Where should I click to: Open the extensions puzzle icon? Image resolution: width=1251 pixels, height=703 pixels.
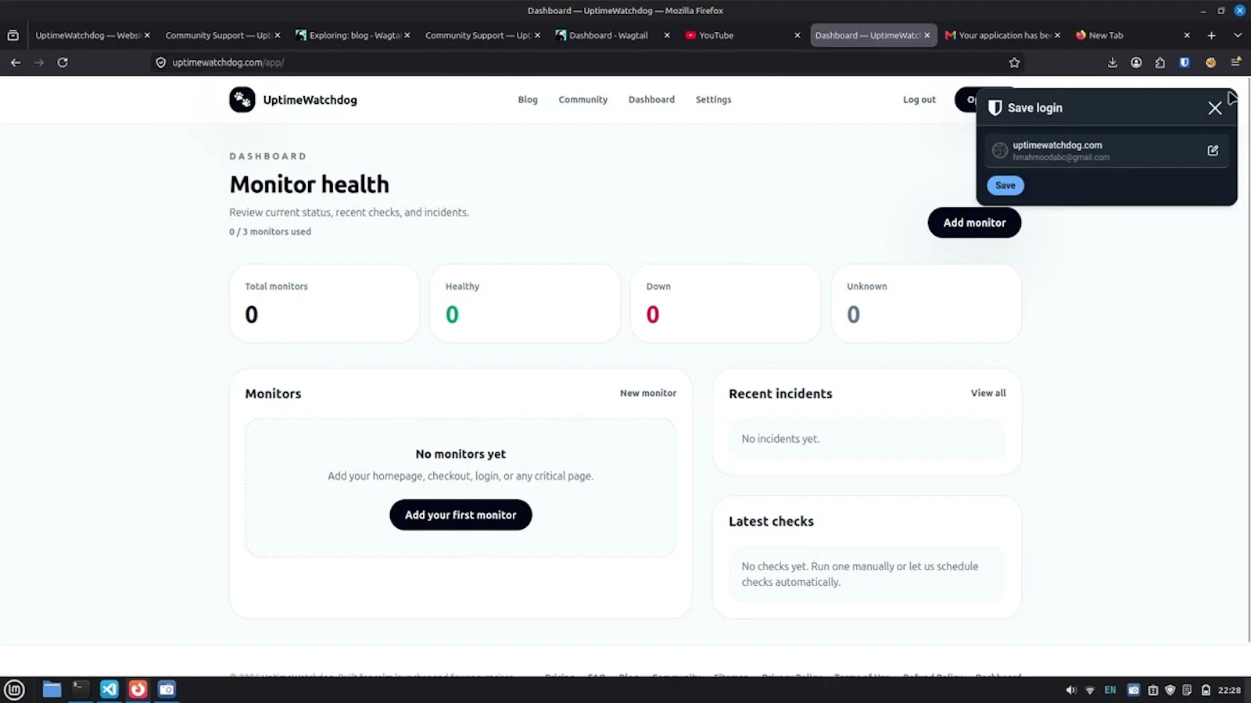click(x=1160, y=62)
